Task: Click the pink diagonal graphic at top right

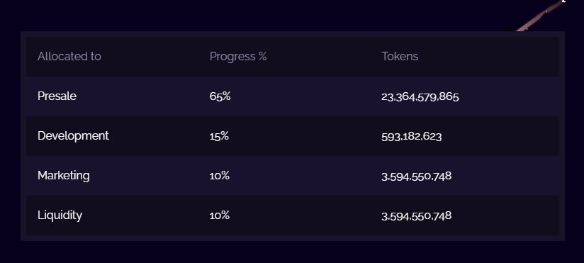Action: point(540,16)
